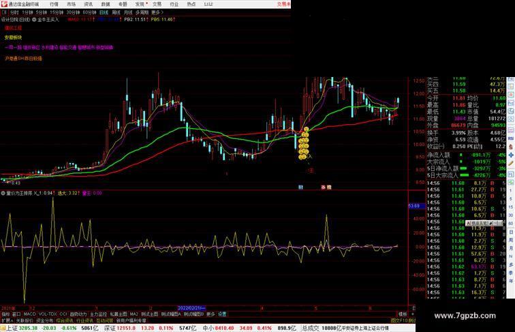Viewport: 515px width, 332px height.
Task: Switch chart to 30分钟 period
Action: pos(73,12)
